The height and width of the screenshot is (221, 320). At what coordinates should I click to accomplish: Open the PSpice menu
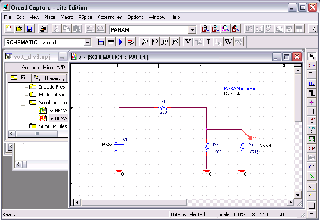coord(85,17)
